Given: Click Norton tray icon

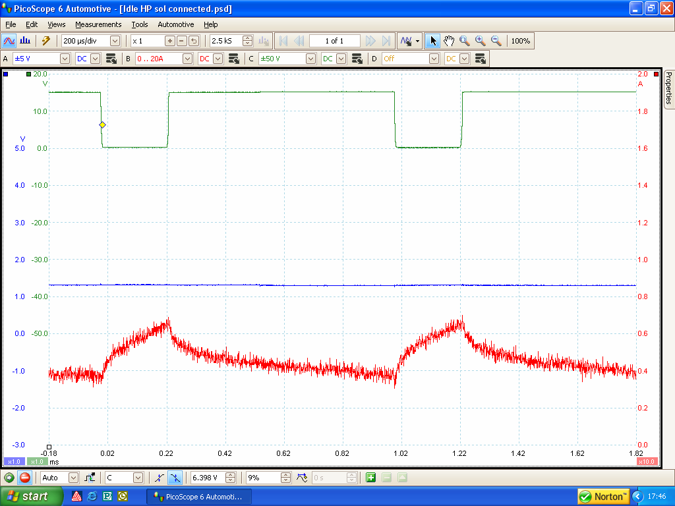Looking at the screenshot, I should [x=603, y=497].
